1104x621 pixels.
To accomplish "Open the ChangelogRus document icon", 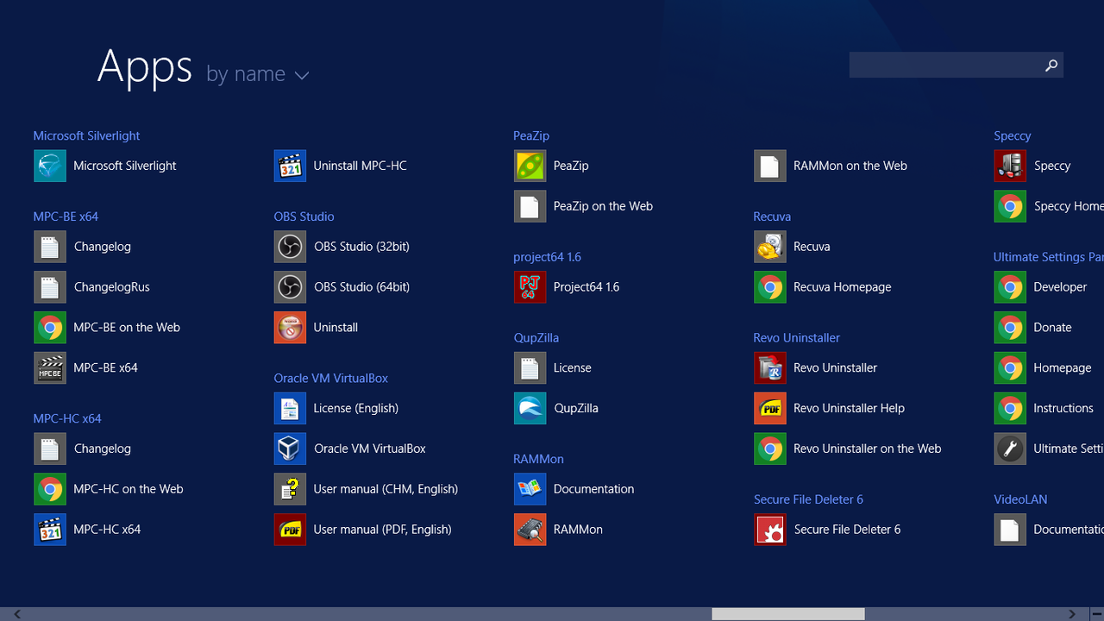I will (x=50, y=286).
